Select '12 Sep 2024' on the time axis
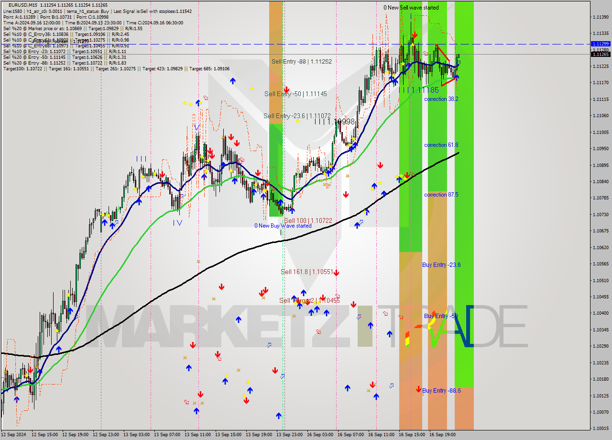 [x=14, y=435]
